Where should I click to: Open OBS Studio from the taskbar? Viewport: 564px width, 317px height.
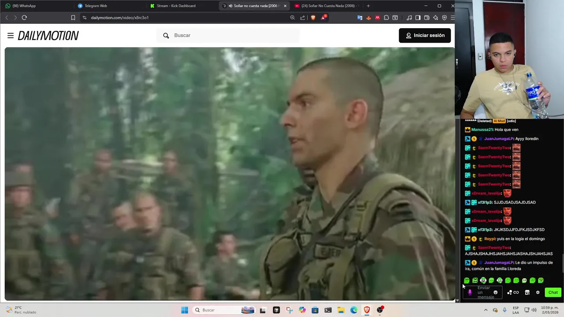tap(380, 310)
